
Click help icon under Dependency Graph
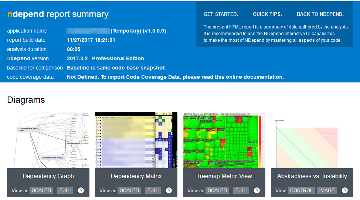(x=81, y=190)
